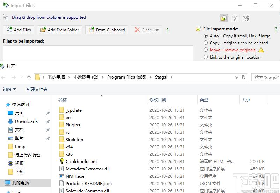The height and width of the screenshot is (193, 280).
Task: Click the funnel with star toolbar icon
Action: [235, 18]
